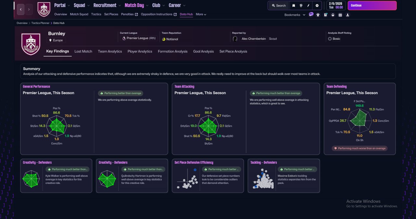The width and height of the screenshot is (416, 219).
Task: Click thumbs-up icon in General Performance badge
Action: click(x=102, y=93)
